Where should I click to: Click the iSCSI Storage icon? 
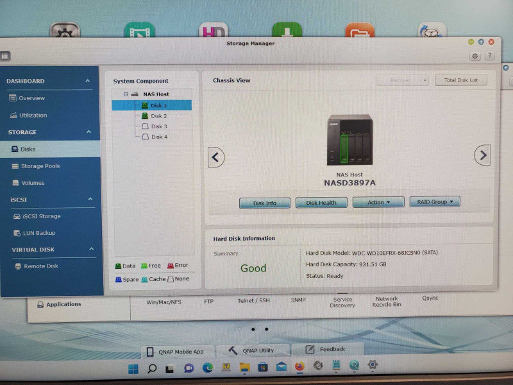click(17, 216)
